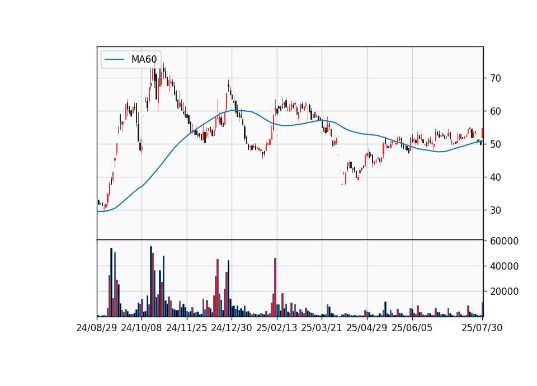This screenshot has width=537, height=386.
Task: Click the price axis label 30
Action: 496,210
